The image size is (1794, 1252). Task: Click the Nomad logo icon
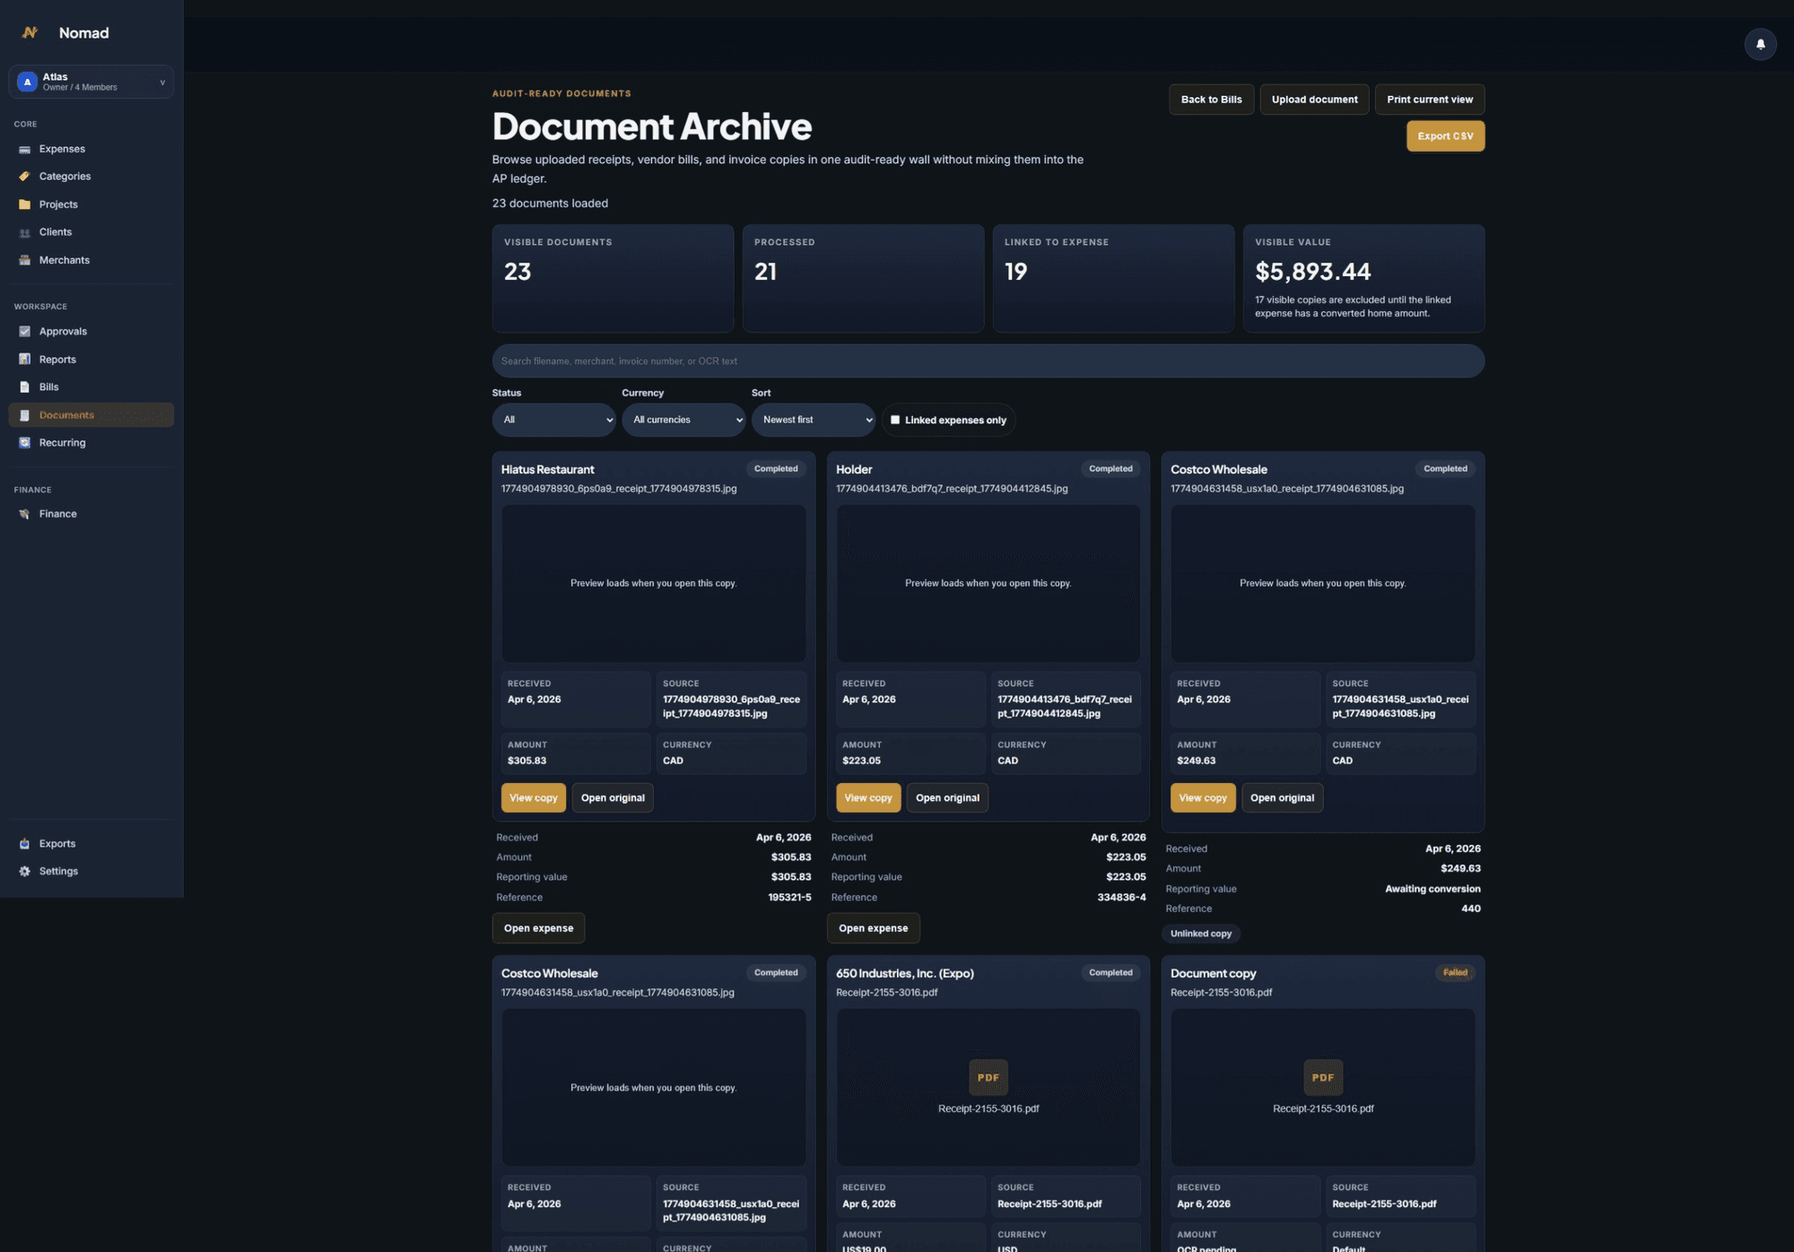point(30,32)
